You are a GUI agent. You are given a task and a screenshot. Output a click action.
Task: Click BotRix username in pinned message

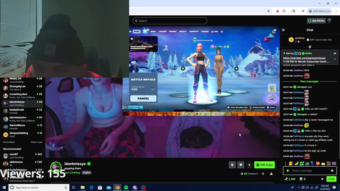pyautogui.click(x=309, y=53)
